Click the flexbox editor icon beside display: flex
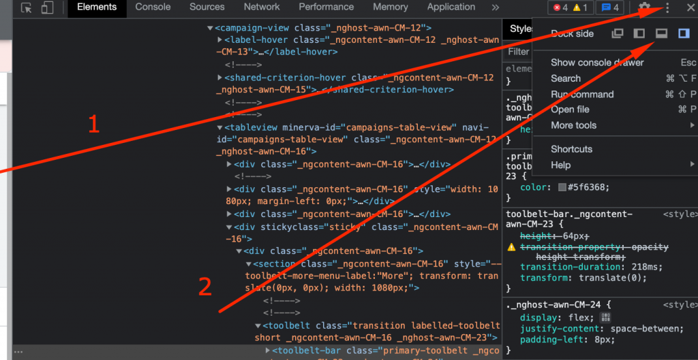The height and width of the screenshot is (360, 698). [x=605, y=317]
